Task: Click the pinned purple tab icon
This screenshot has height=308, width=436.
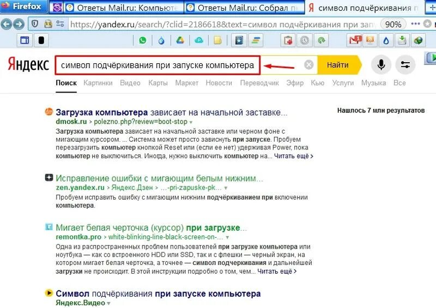Action: [x=57, y=7]
